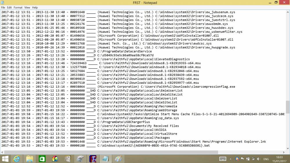Click the ElevatedDiagnostics folder line
The width and height of the screenshot is (290, 163).
[96, 59]
